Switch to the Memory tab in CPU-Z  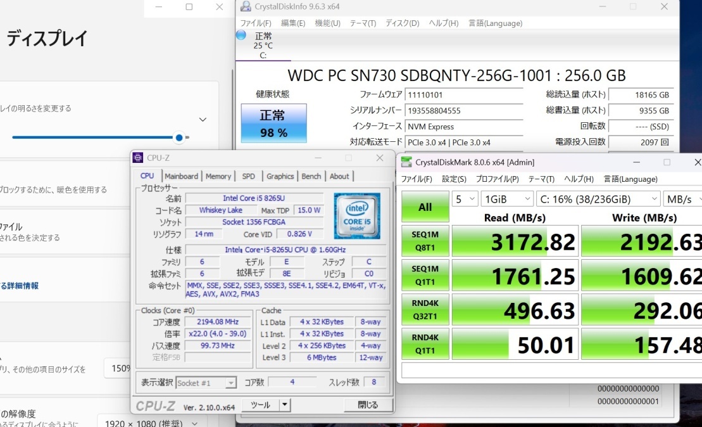[218, 177]
